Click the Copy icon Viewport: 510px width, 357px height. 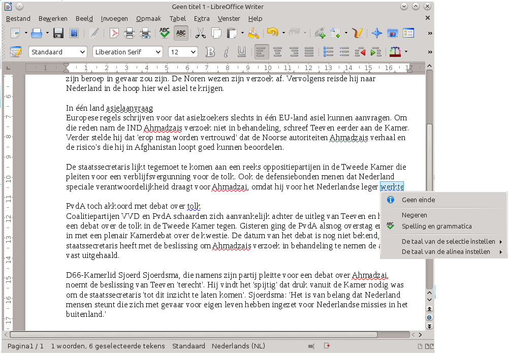click(x=216, y=33)
